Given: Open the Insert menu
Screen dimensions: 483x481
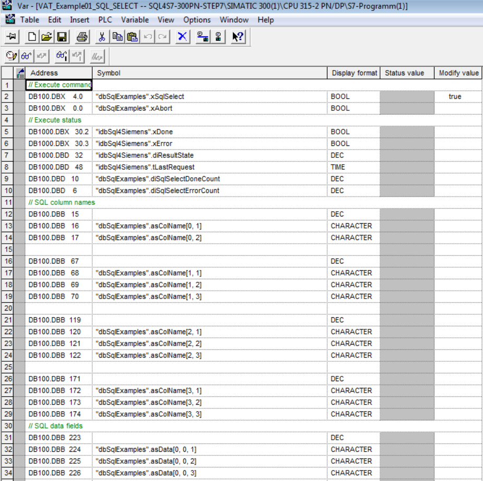Looking at the screenshot, I should click(x=79, y=20).
